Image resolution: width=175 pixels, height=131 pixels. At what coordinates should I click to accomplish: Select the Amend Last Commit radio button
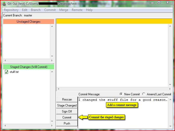point(144,94)
